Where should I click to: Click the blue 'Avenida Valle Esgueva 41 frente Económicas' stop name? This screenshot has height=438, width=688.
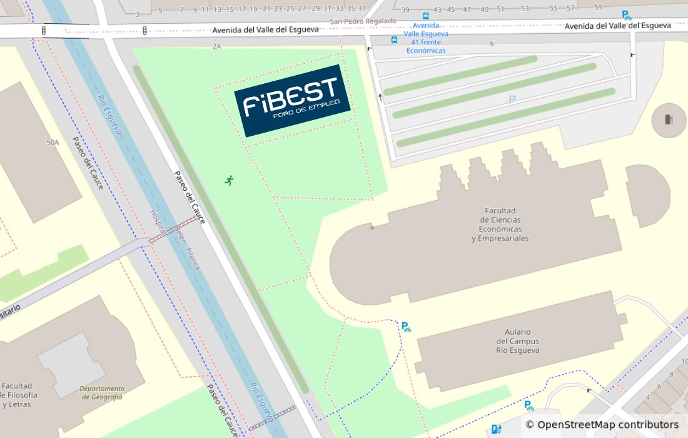[425, 38]
